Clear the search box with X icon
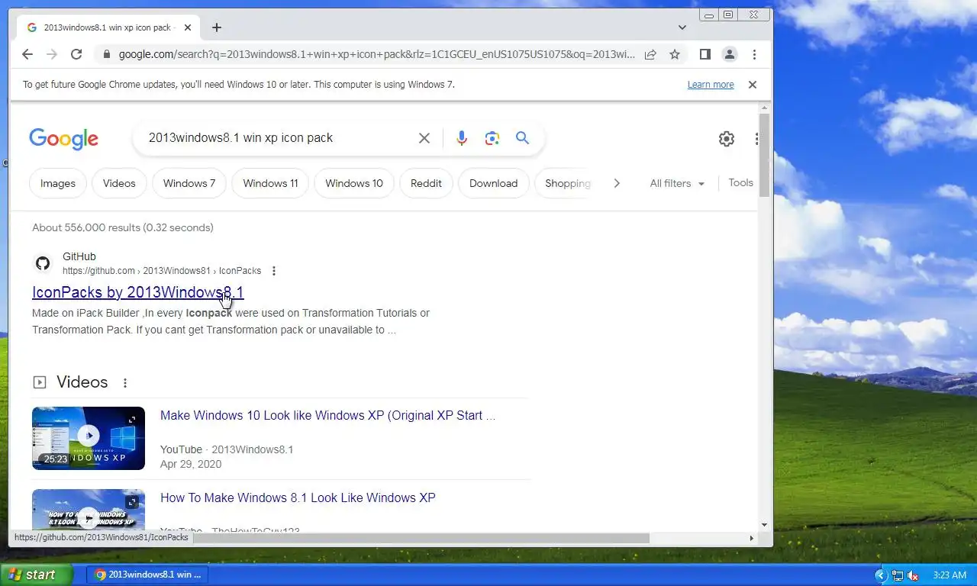Image resolution: width=977 pixels, height=586 pixels. [x=424, y=138]
